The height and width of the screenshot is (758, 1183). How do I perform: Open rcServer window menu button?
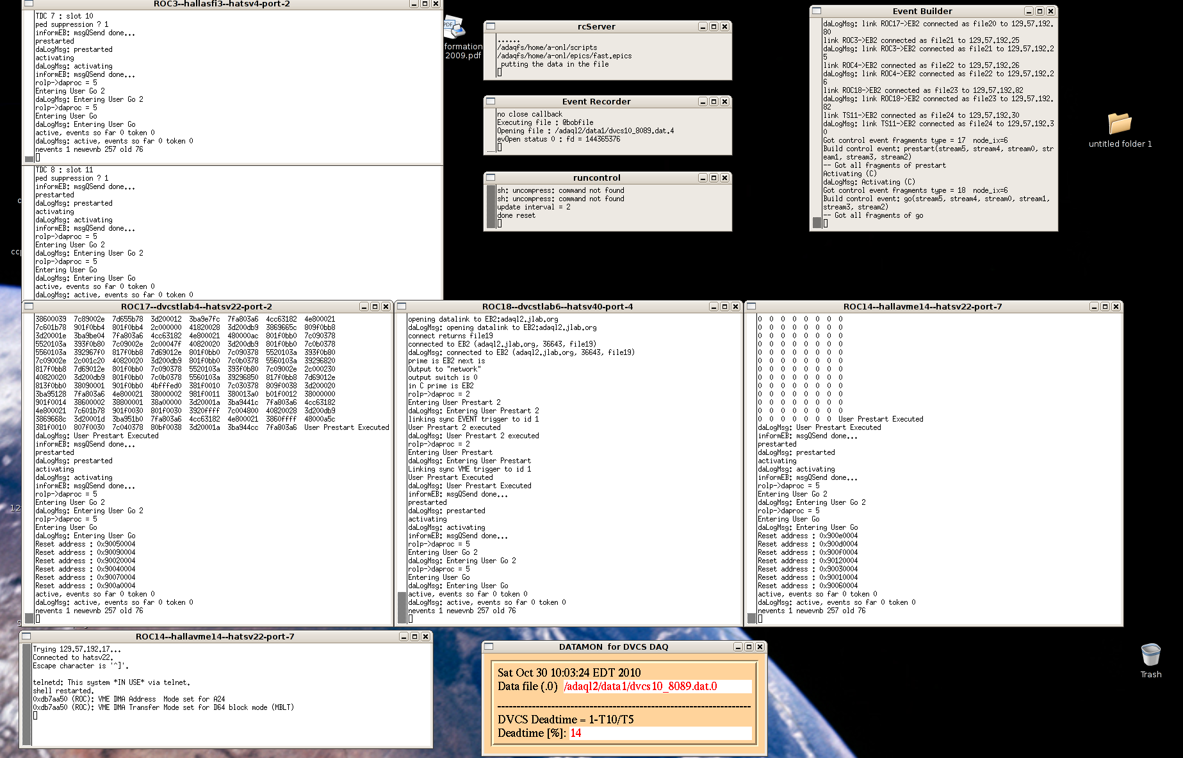[491, 26]
